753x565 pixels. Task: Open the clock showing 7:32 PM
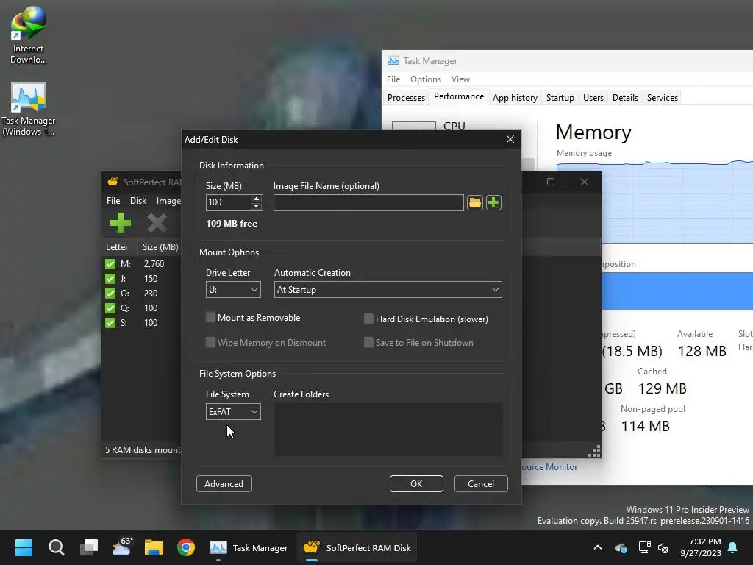pos(701,547)
